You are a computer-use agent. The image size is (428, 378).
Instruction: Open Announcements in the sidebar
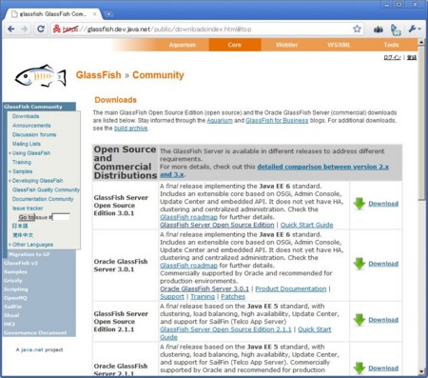pos(31,126)
